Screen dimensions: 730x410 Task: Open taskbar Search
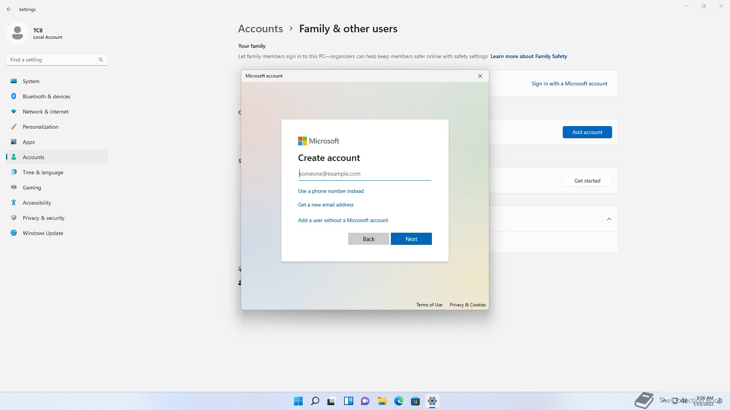click(315, 401)
